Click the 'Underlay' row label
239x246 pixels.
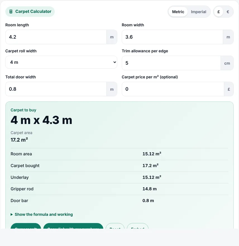(x=20, y=177)
